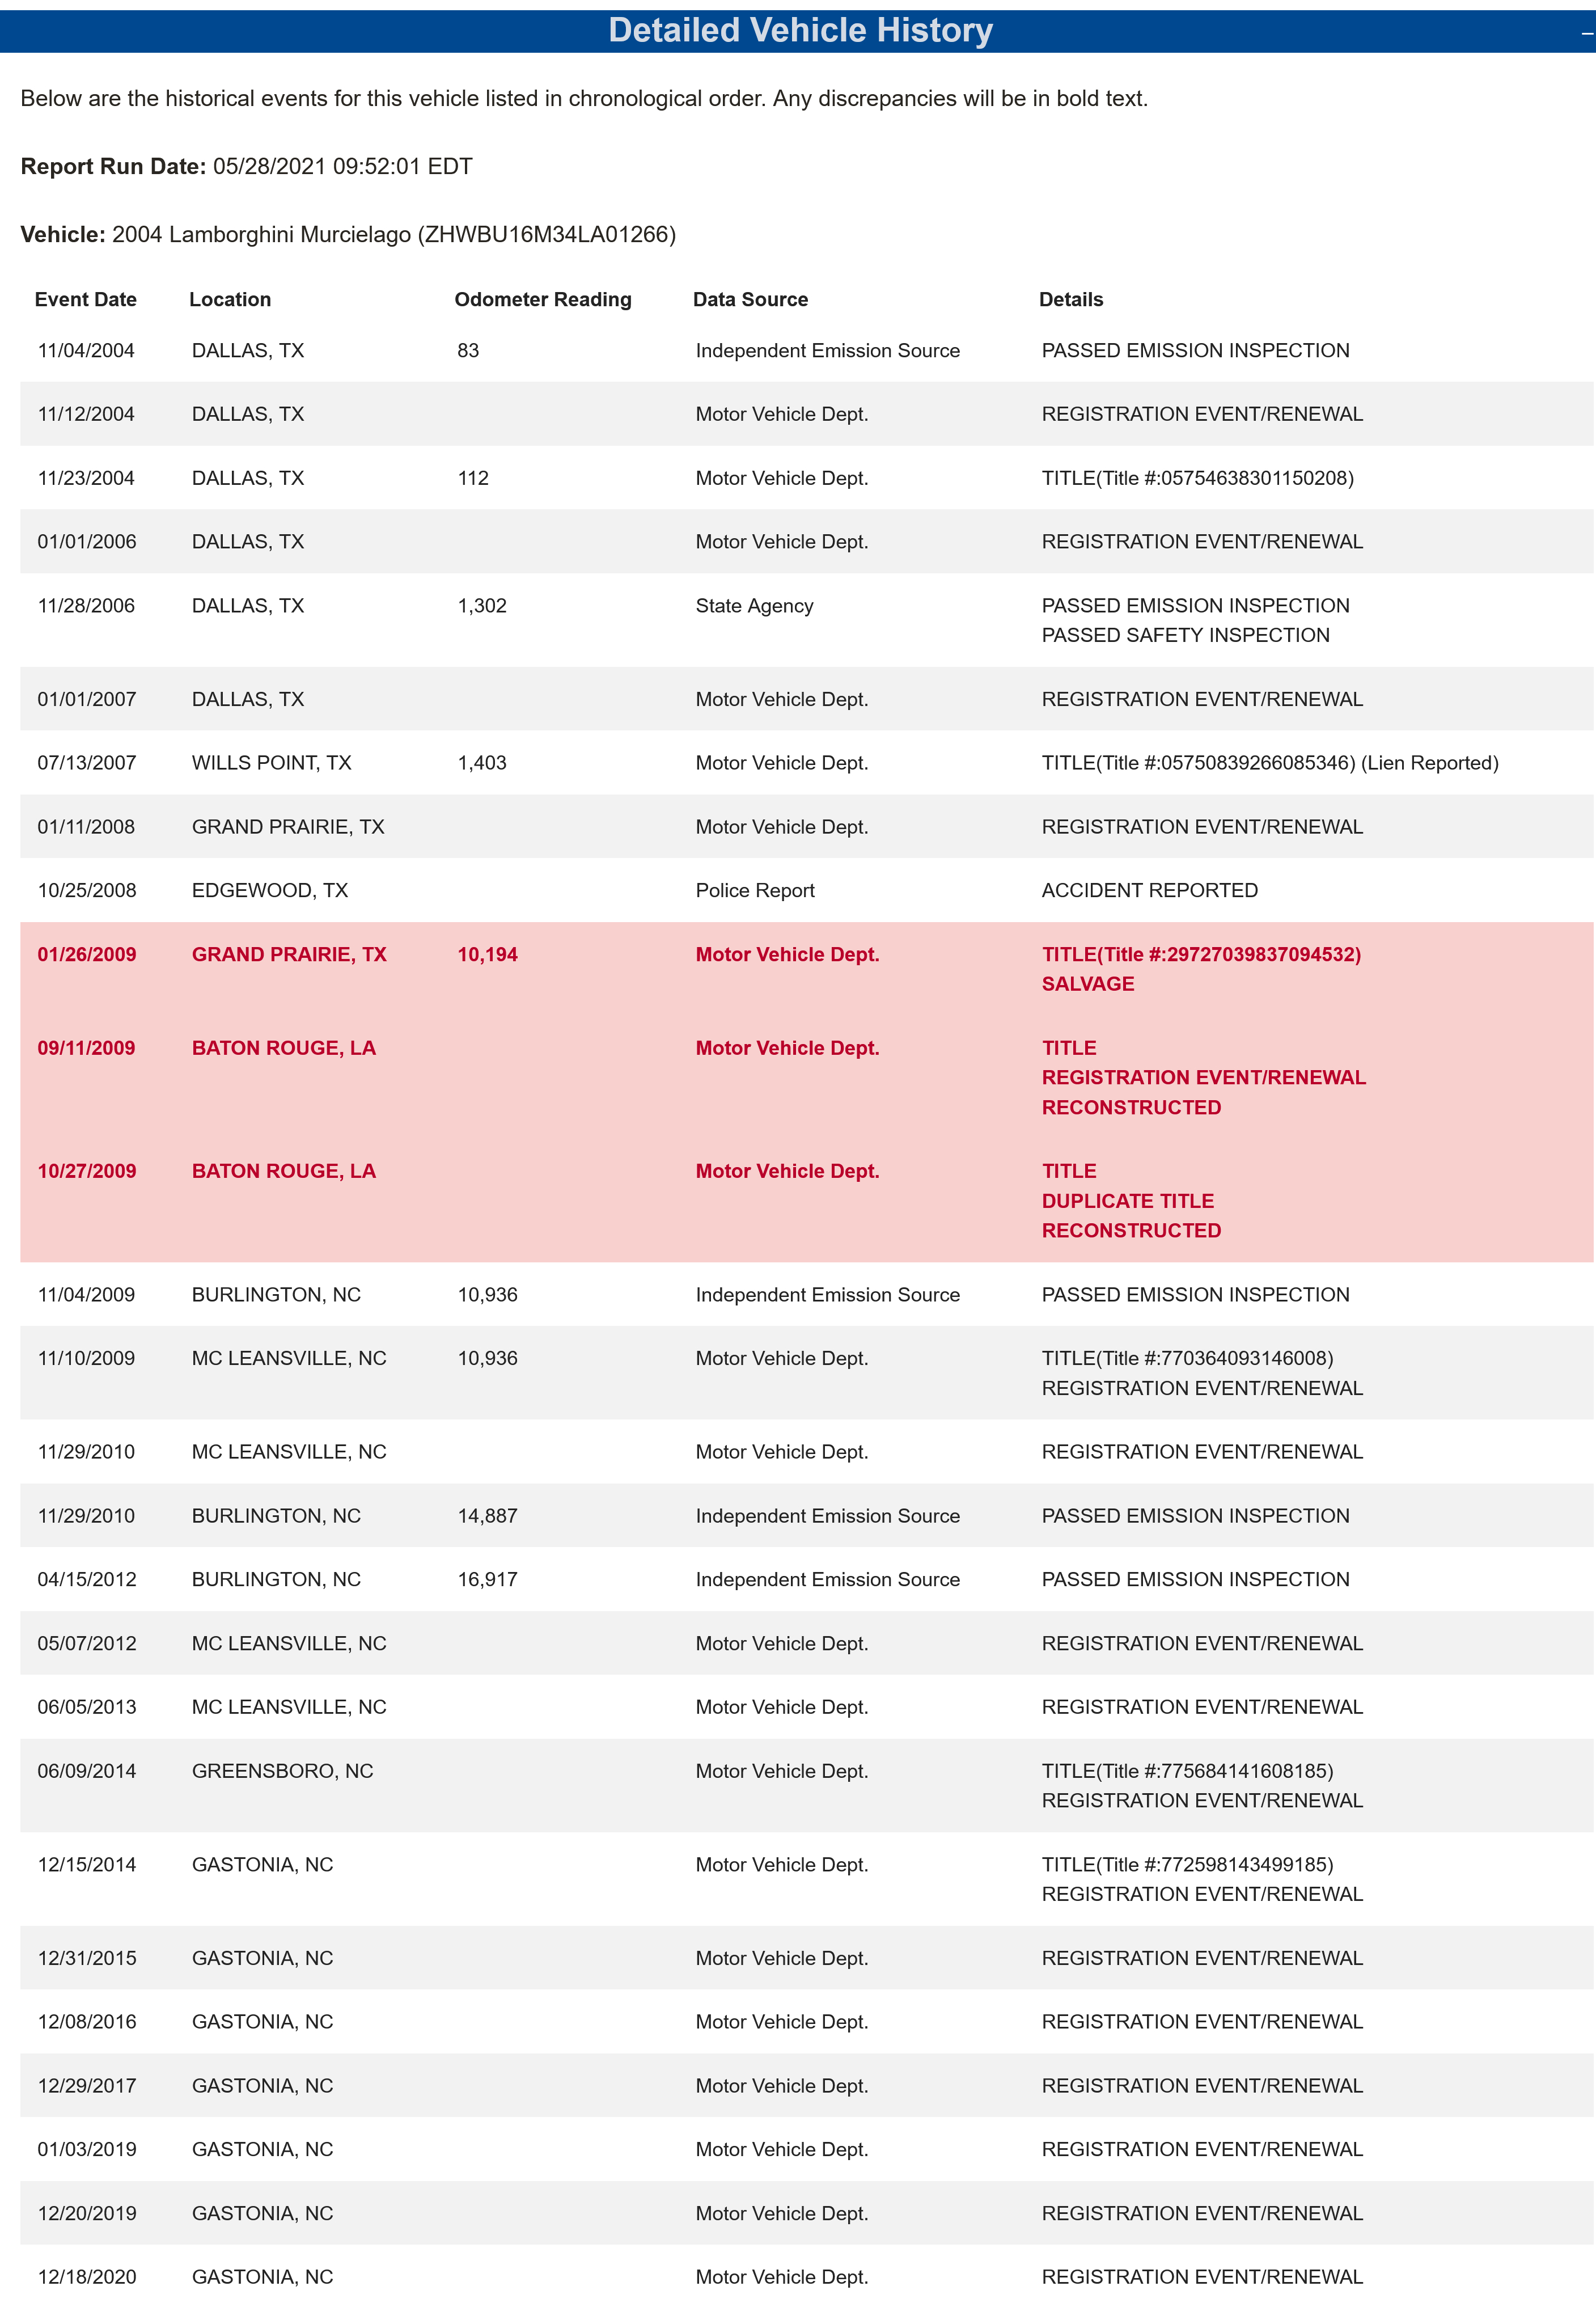Click the Report Run Date label
1596x2303 pixels.
coord(113,166)
